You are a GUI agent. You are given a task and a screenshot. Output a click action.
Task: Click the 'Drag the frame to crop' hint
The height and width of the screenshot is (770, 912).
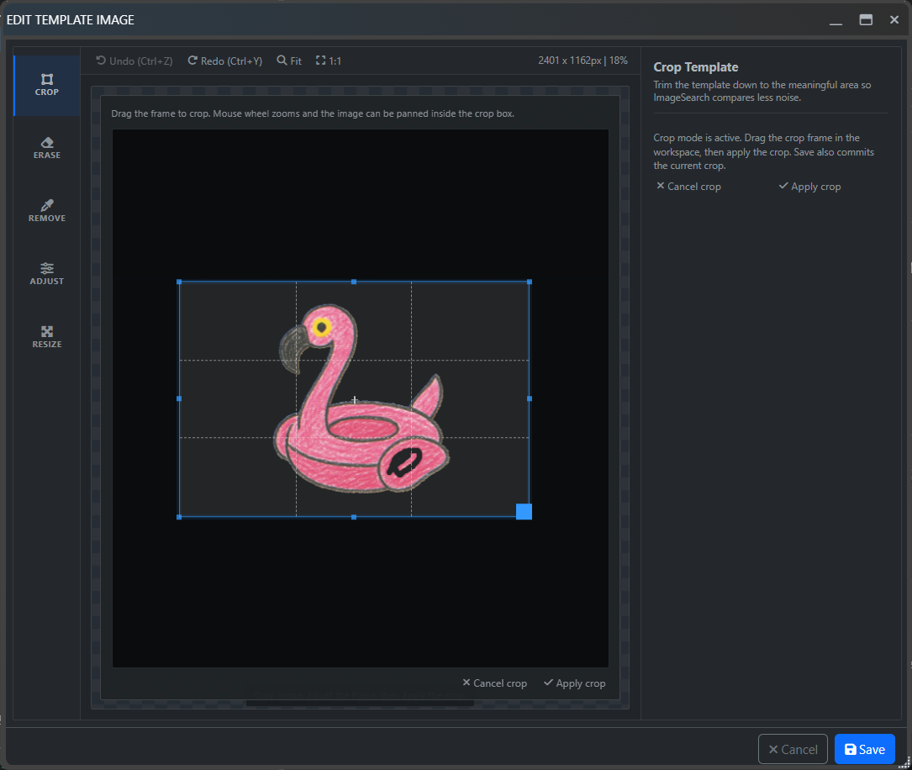click(x=313, y=113)
